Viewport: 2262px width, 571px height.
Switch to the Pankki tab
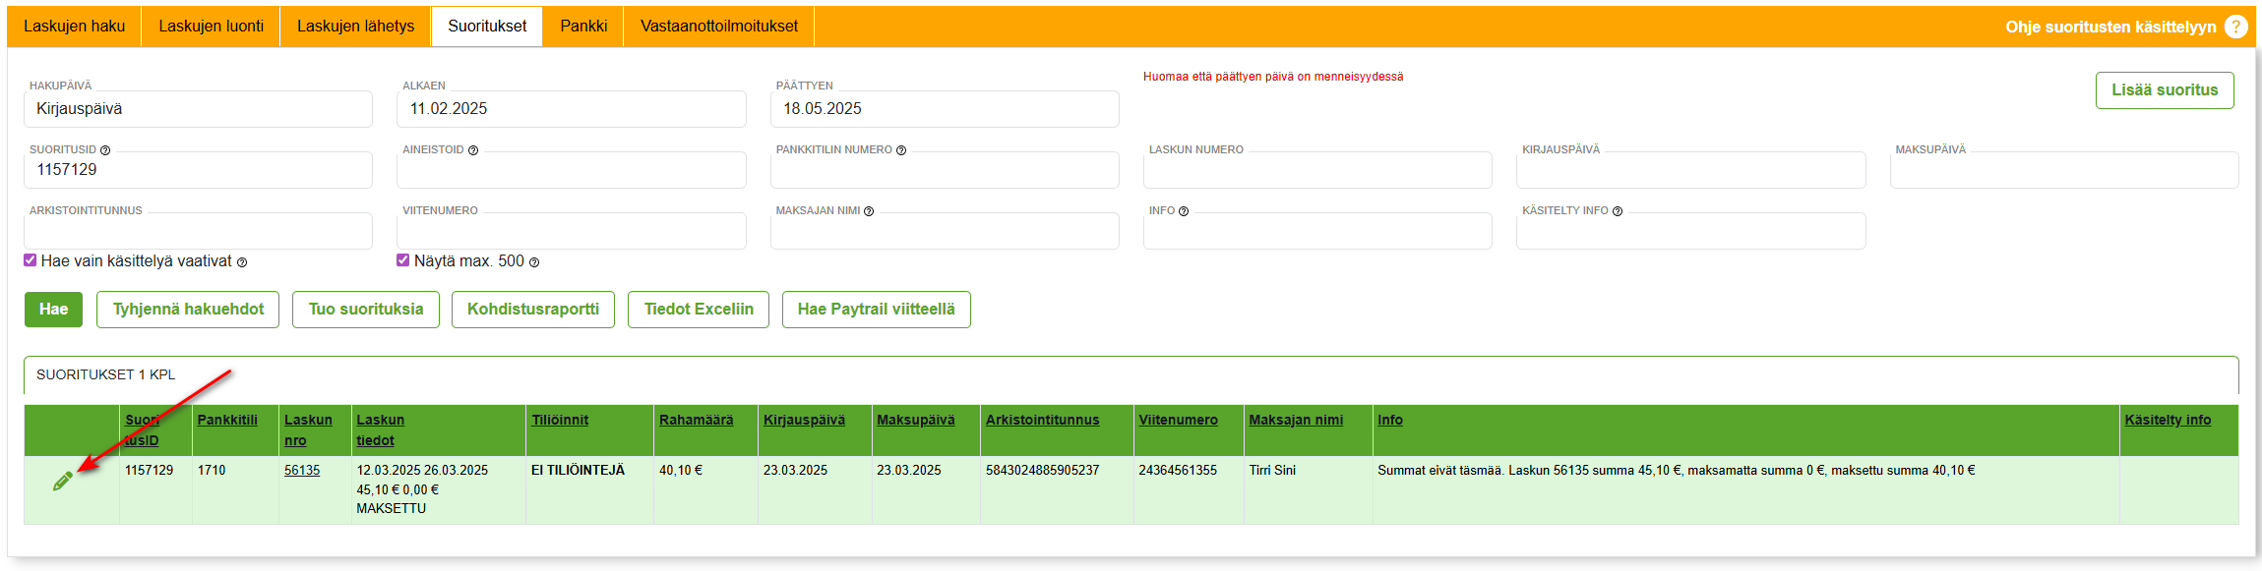[583, 27]
